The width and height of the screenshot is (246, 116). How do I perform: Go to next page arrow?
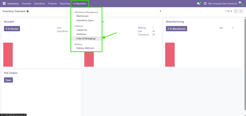pos(241,11)
